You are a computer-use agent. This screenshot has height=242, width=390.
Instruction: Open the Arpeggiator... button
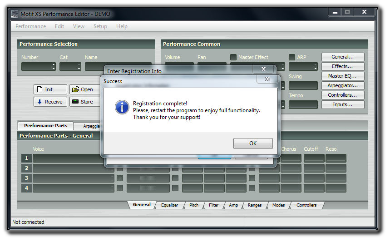pos(343,85)
